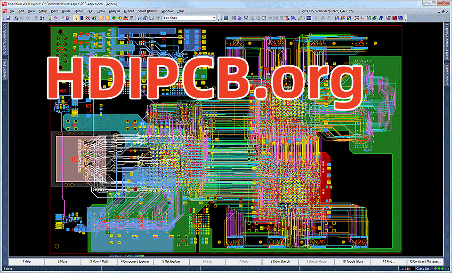Save the design with the Save icon
452x273 pixels.
pos(8,18)
